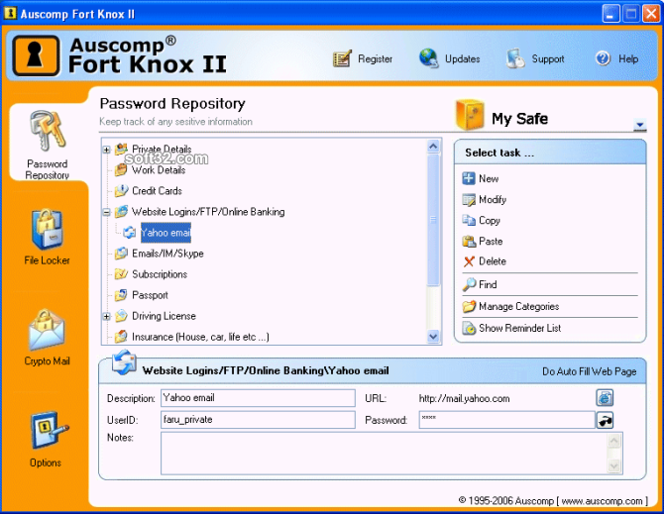Click Insurance (House, car, life etc ...) row
The height and width of the screenshot is (514, 664).
point(200,337)
